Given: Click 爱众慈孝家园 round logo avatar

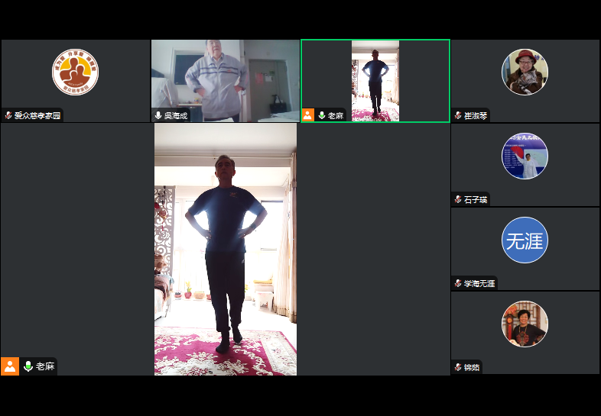Looking at the screenshot, I should click(x=75, y=72).
